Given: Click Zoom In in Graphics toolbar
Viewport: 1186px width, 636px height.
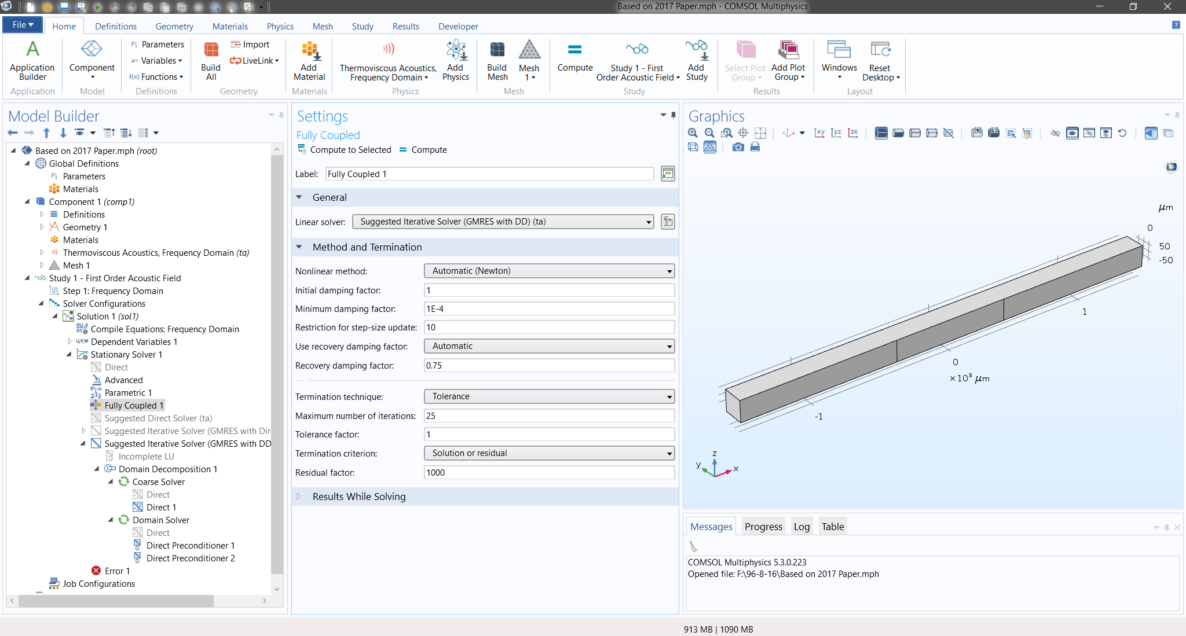Looking at the screenshot, I should [x=693, y=133].
